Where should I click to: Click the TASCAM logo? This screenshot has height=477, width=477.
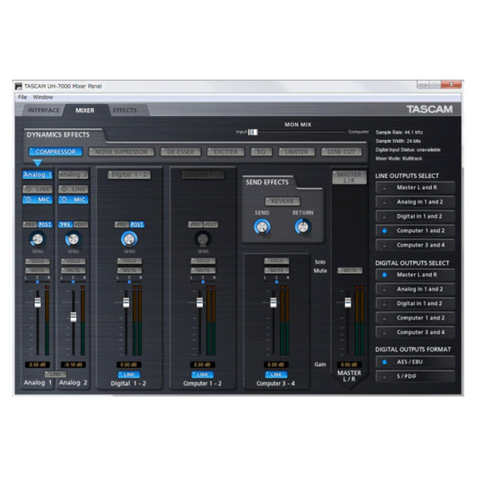pos(429,109)
